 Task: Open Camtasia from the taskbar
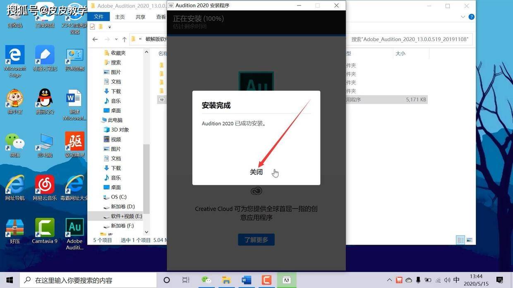[266, 280]
